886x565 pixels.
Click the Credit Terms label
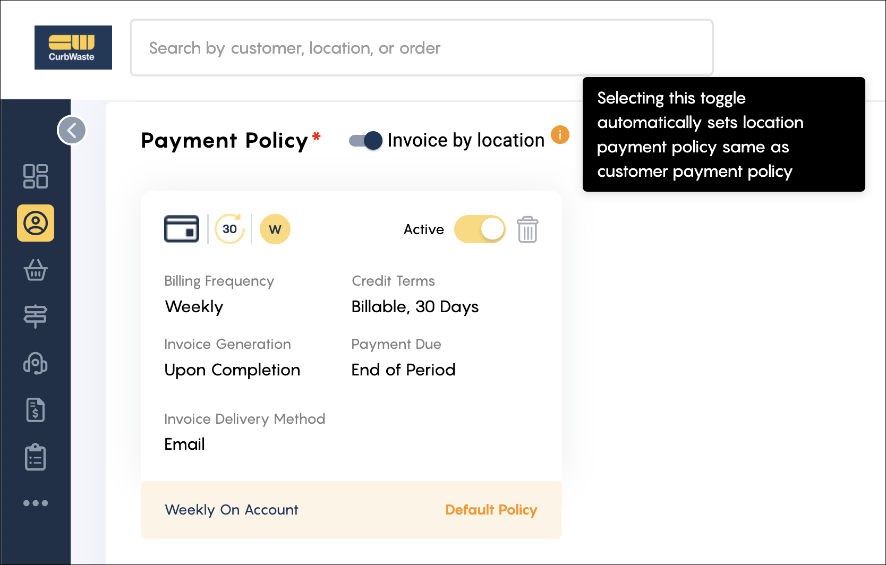pyautogui.click(x=393, y=281)
